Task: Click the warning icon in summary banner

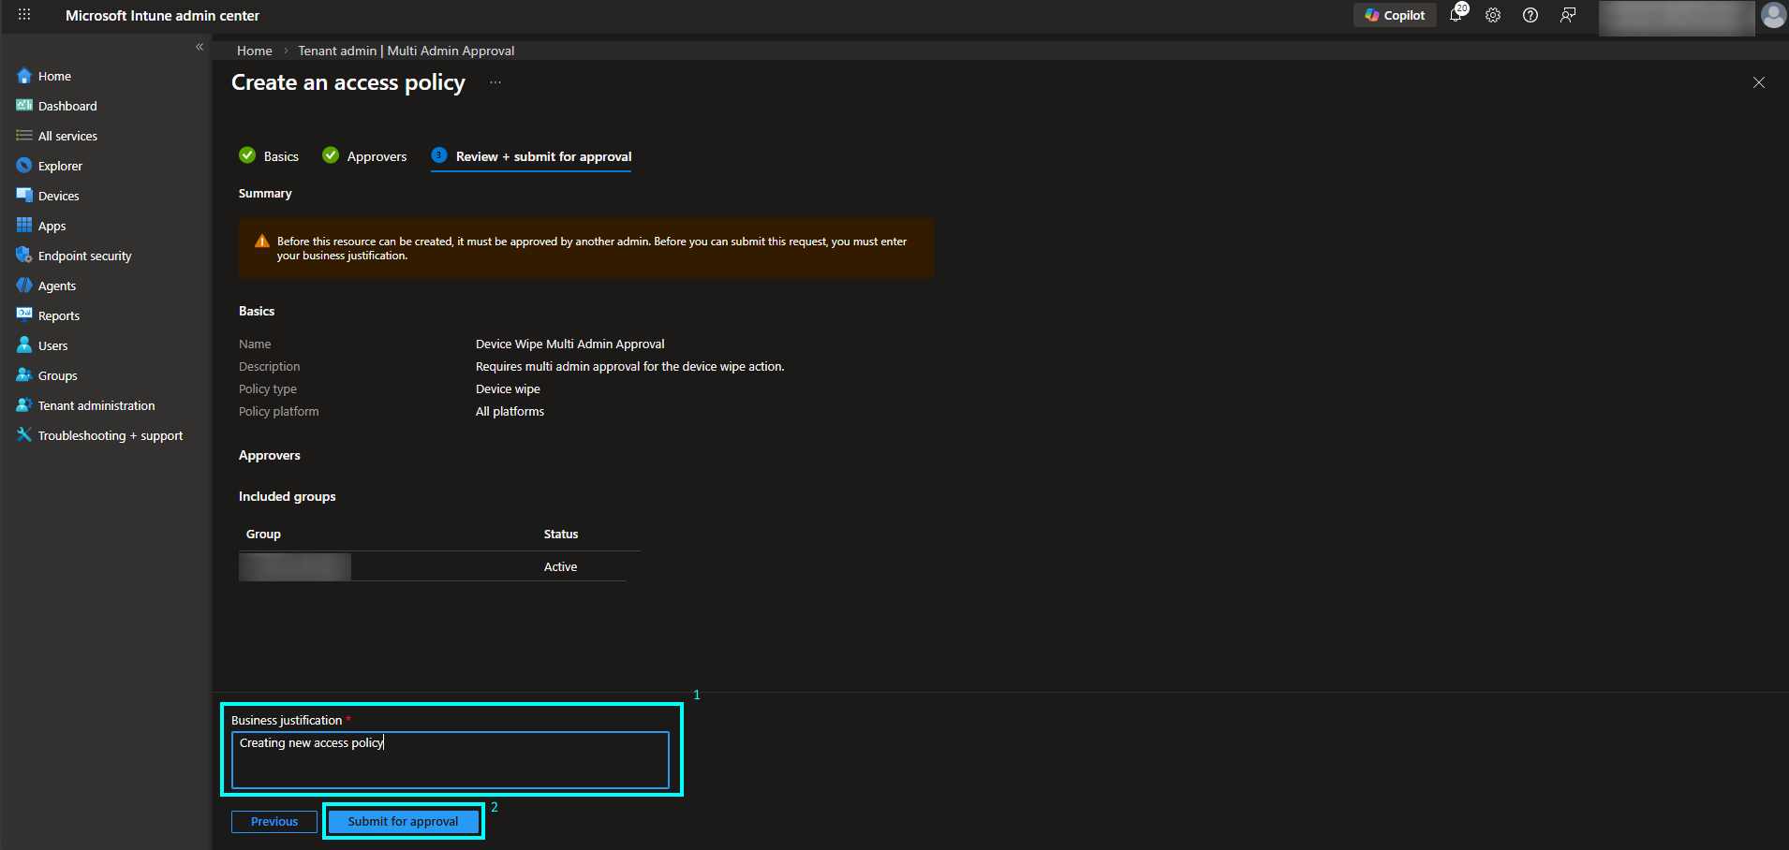Action: click(x=262, y=242)
